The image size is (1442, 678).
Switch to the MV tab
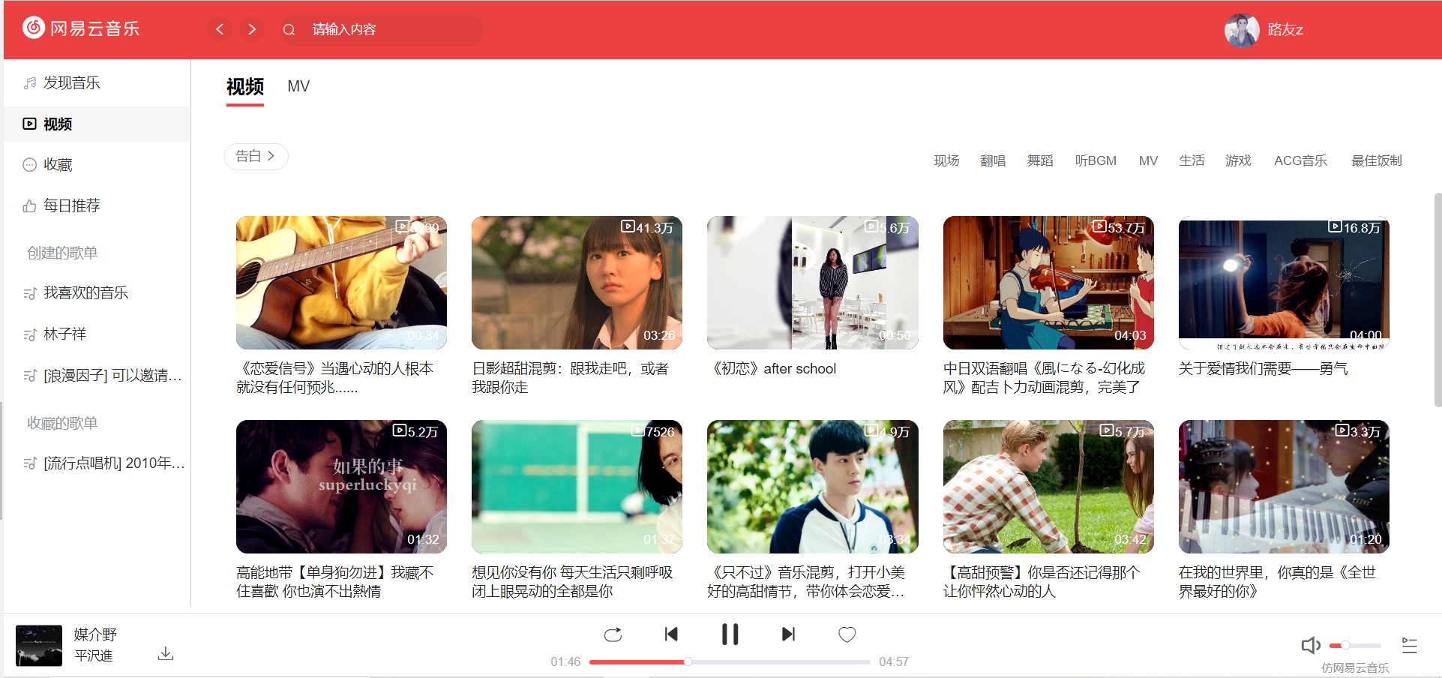pos(298,86)
